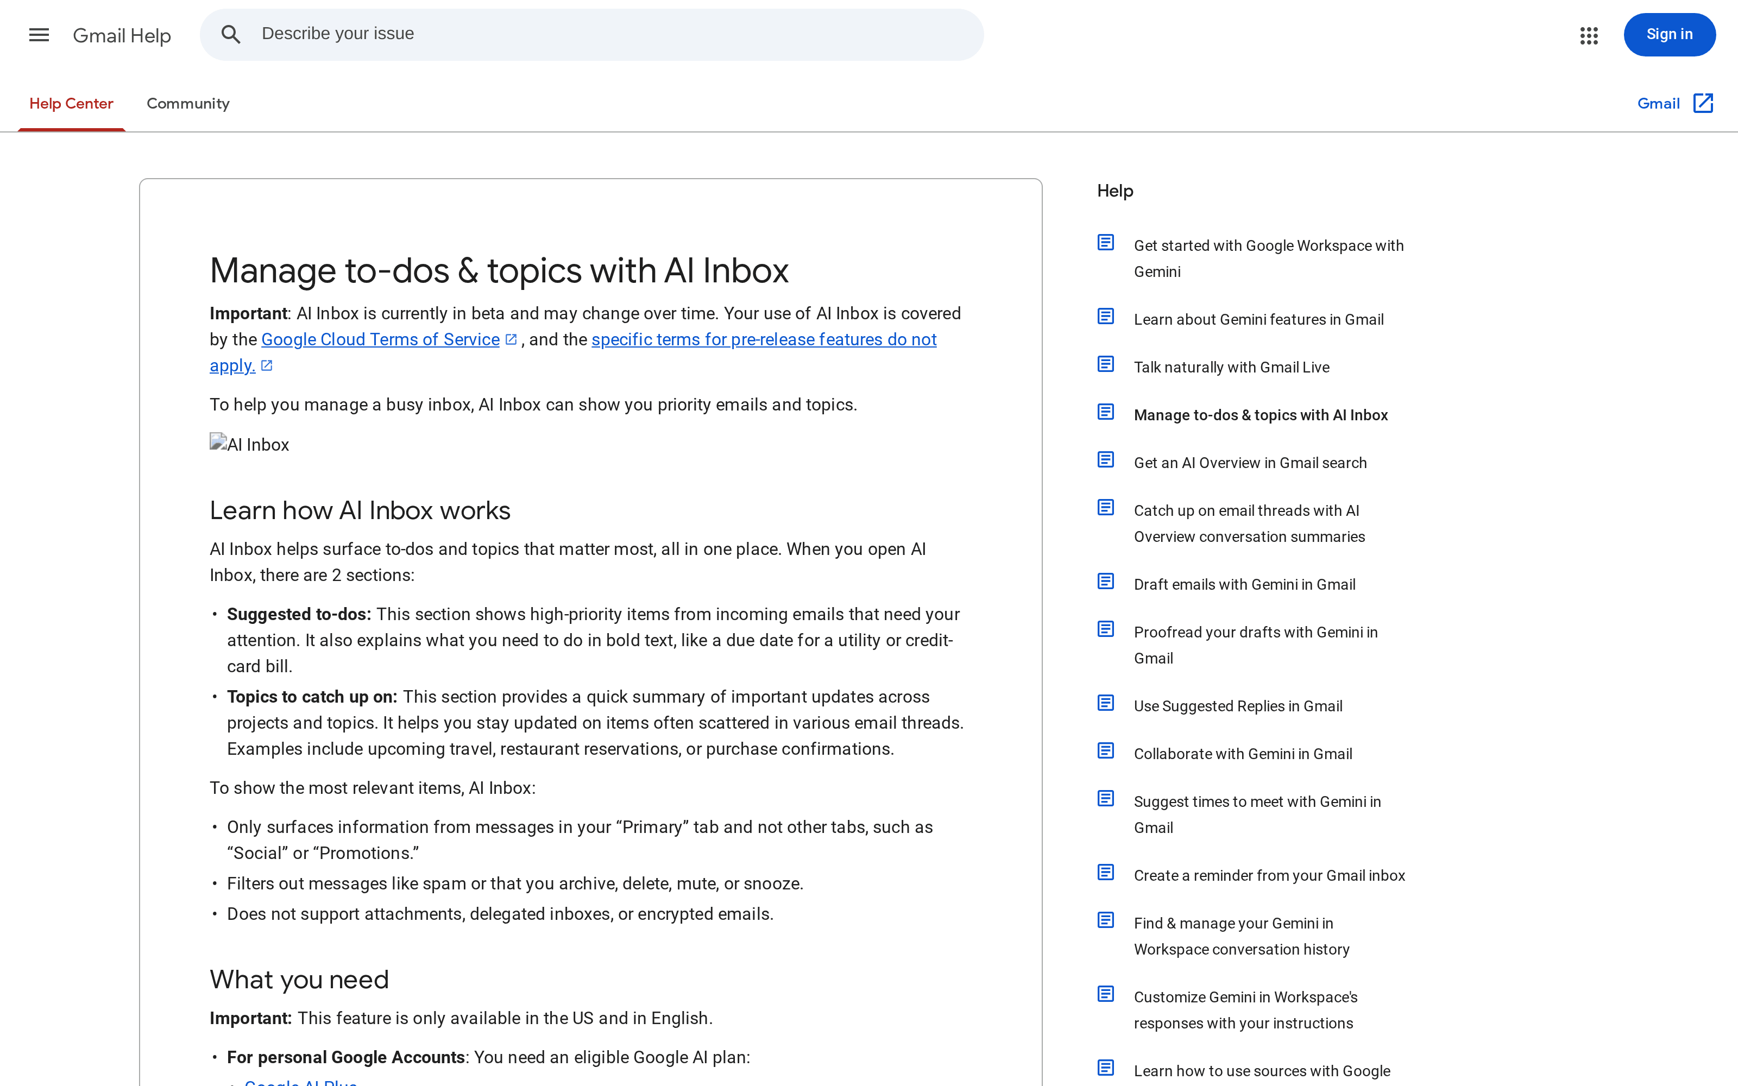Click the Gmail external-link icon
This screenshot has width=1738, height=1086.
click(x=1703, y=103)
